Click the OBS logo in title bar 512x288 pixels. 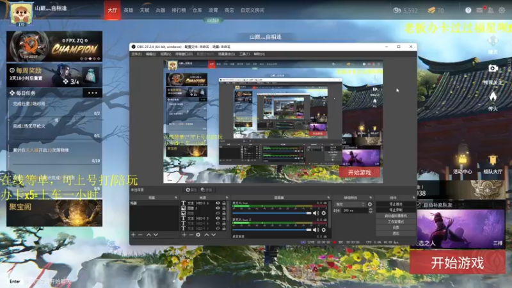[133, 47]
